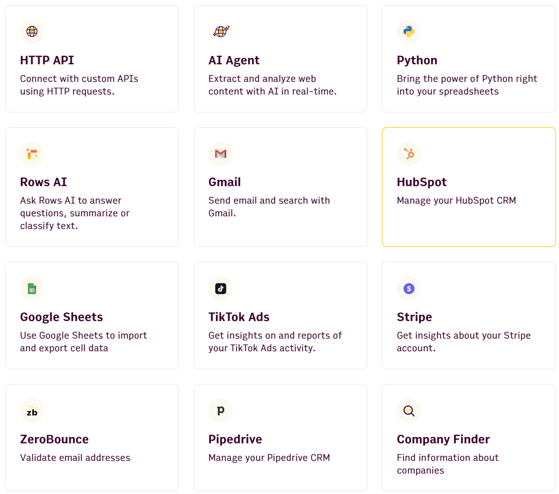Viewport: 559px width, 494px height.
Task: Click the Gmail title link
Action: [224, 182]
